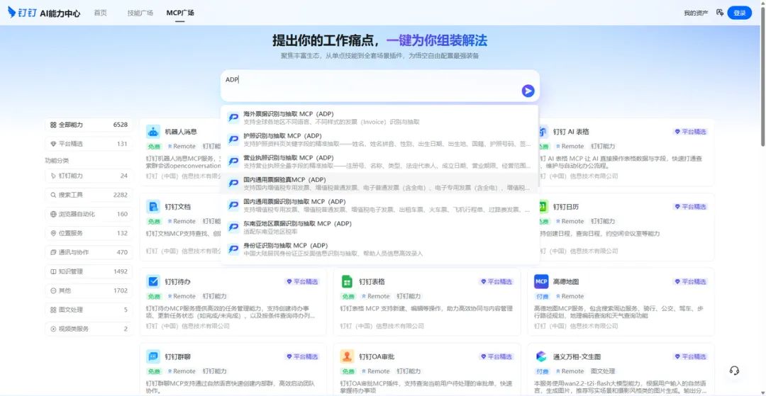Image resolution: width=766 pixels, height=396 pixels.
Task: Open the 钉钉文档 card title
Action: (177, 206)
